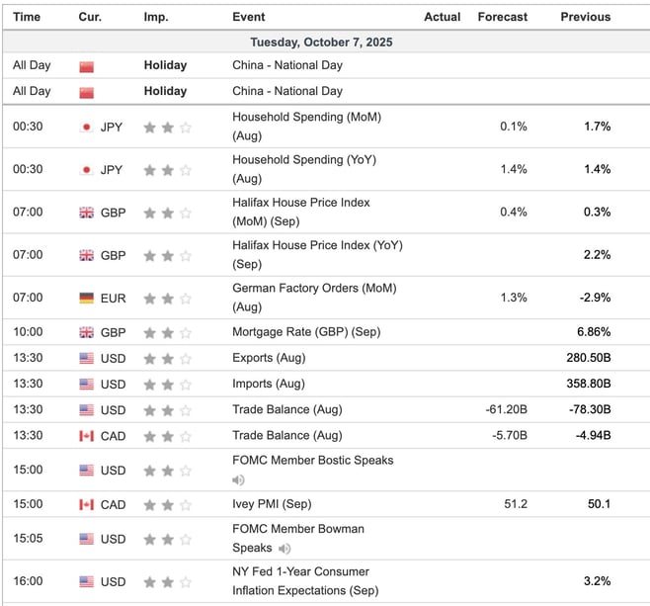The height and width of the screenshot is (606, 650).
Task: Click the Forecast column header
Action: coord(502,17)
